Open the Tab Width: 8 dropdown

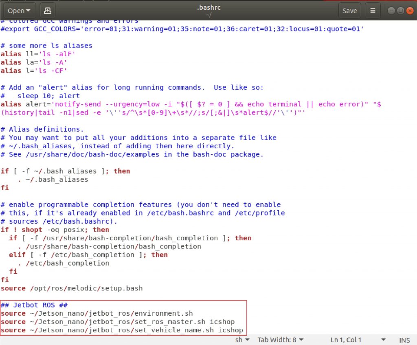click(281, 340)
